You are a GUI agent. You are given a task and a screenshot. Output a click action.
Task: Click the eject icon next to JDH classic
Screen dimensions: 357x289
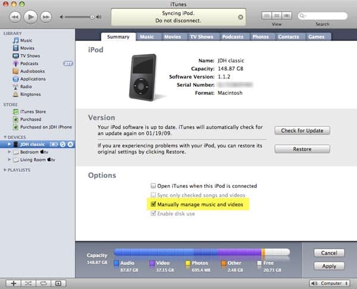coord(70,144)
